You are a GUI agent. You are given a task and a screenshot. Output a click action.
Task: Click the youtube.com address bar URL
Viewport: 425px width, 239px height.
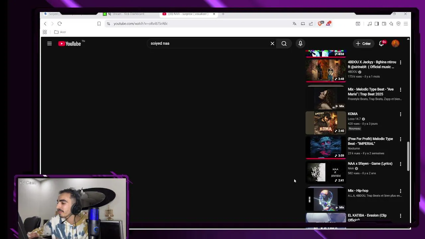140,24
